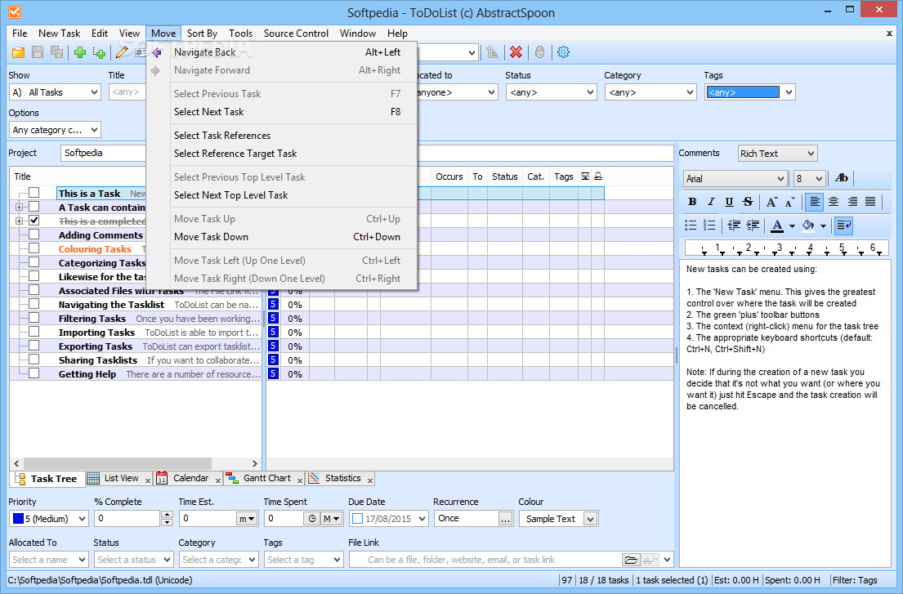Check the 'Filtering Tasks' checkbox
Image resolution: width=903 pixels, height=594 pixels.
click(x=34, y=318)
